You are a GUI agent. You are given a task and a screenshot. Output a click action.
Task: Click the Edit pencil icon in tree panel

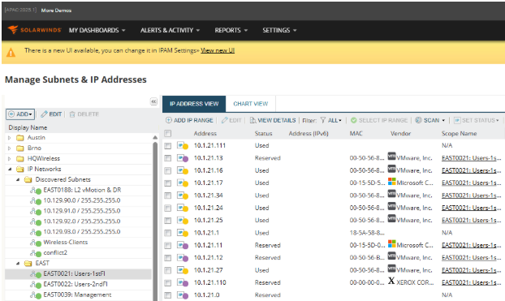[x=45, y=114]
